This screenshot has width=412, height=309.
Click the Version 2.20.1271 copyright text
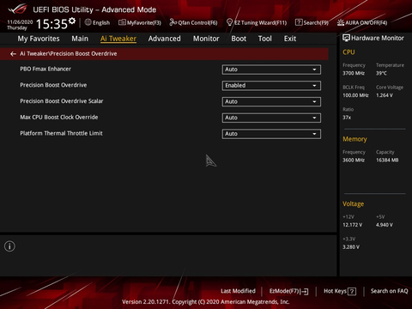point(206,302)
